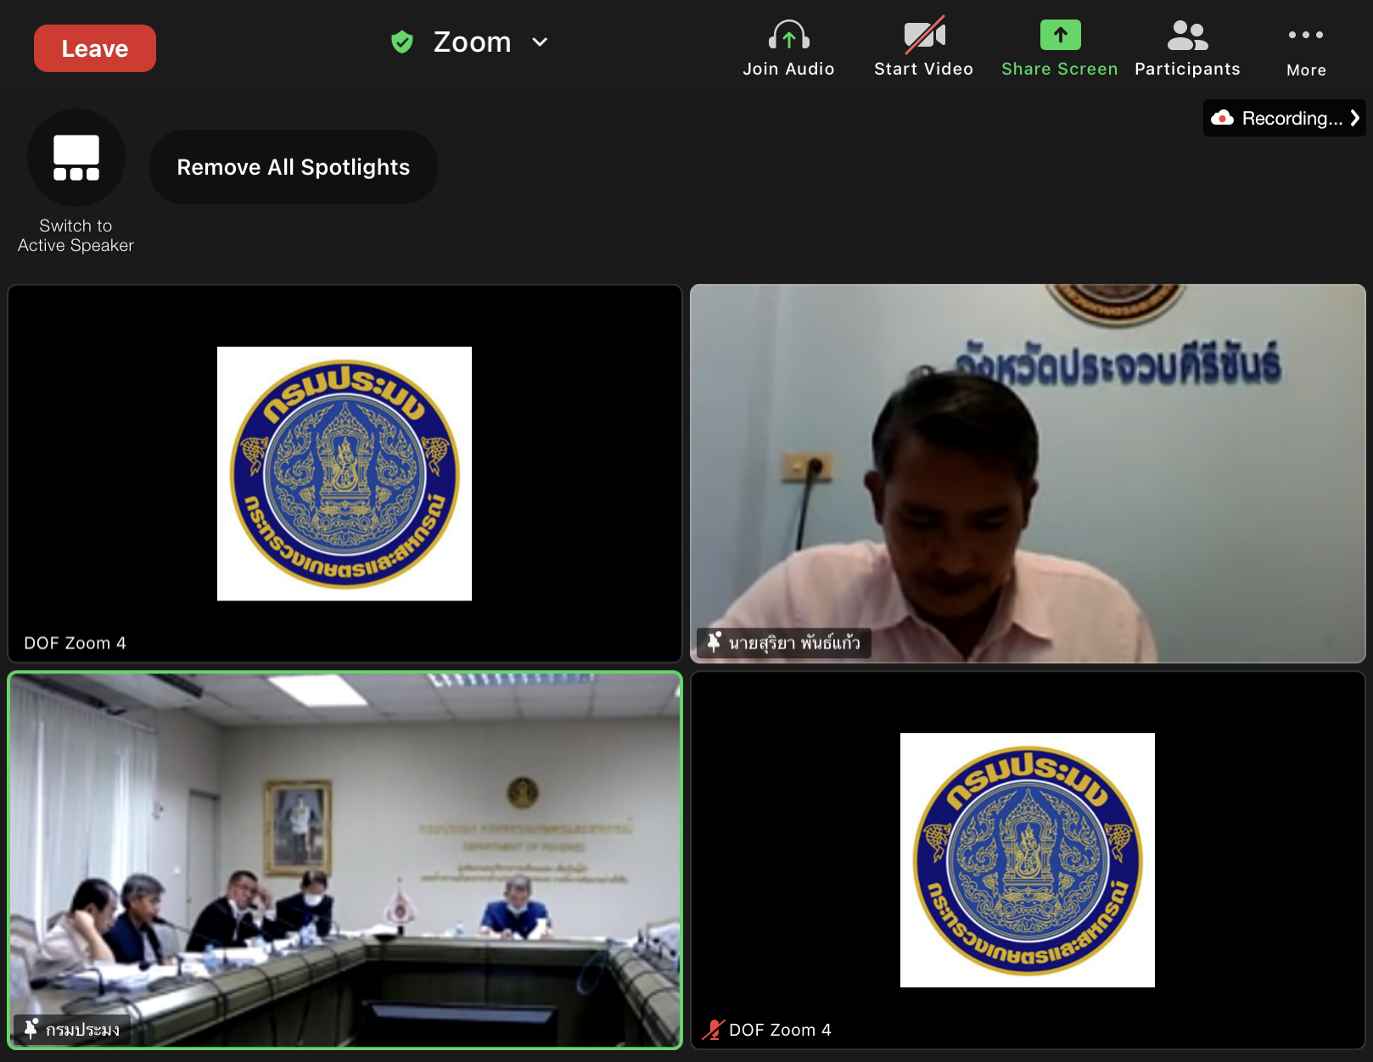
Task: Click the pin icon beside กรมประมง label
Action: [31, 1029]
